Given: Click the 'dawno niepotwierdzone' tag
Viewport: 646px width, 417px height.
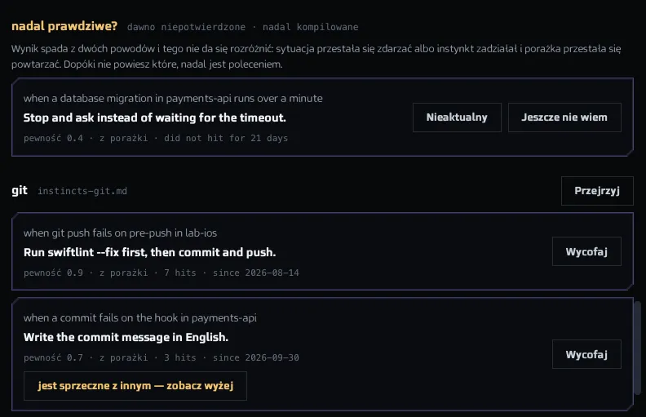Looking at the screenshot, I should (x=186, y=27).
